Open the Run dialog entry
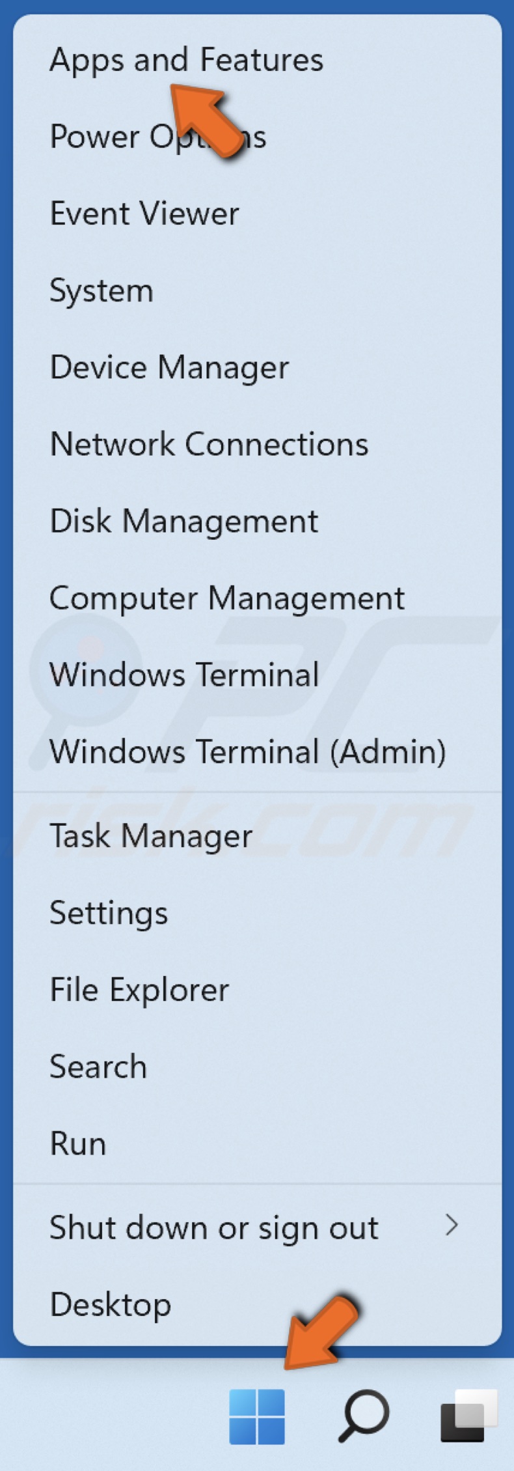514x1471 pixels. pos(77,1143)
